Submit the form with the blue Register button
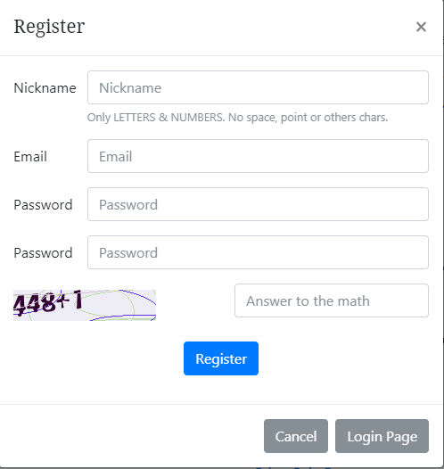The width and height of the screenshot is (444, 469). click(221, 358)
